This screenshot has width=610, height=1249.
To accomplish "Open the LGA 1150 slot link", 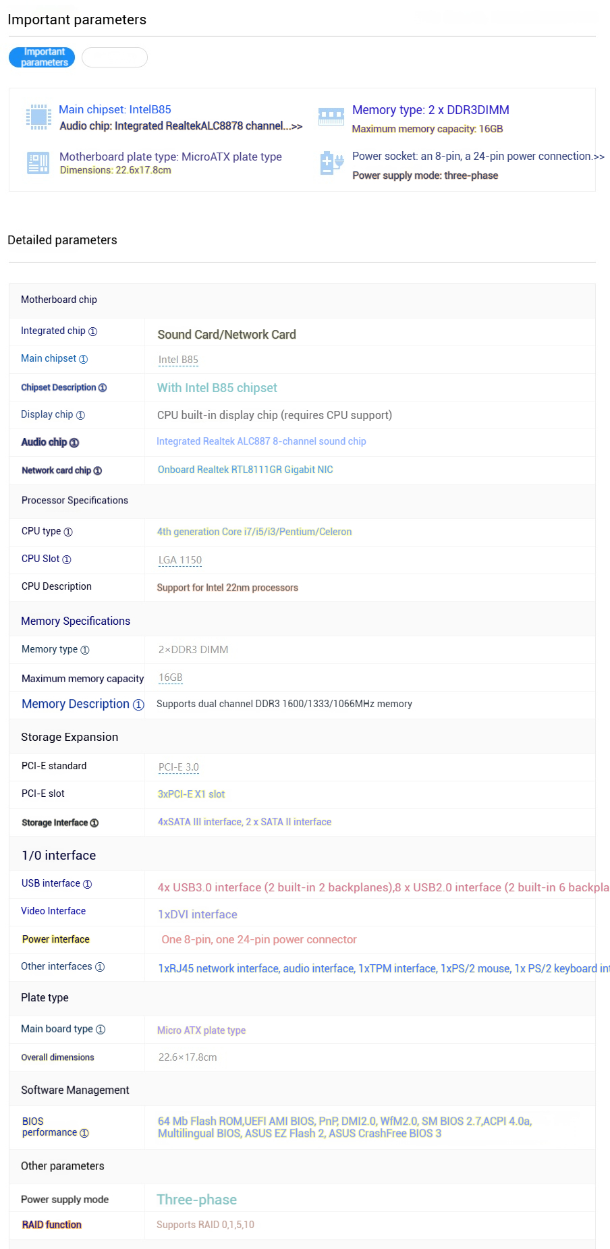I will click(180, 560).
